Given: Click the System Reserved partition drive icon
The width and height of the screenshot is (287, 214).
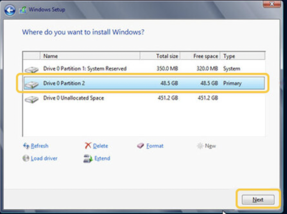Looking at the screenshot, I should (32, 70).
